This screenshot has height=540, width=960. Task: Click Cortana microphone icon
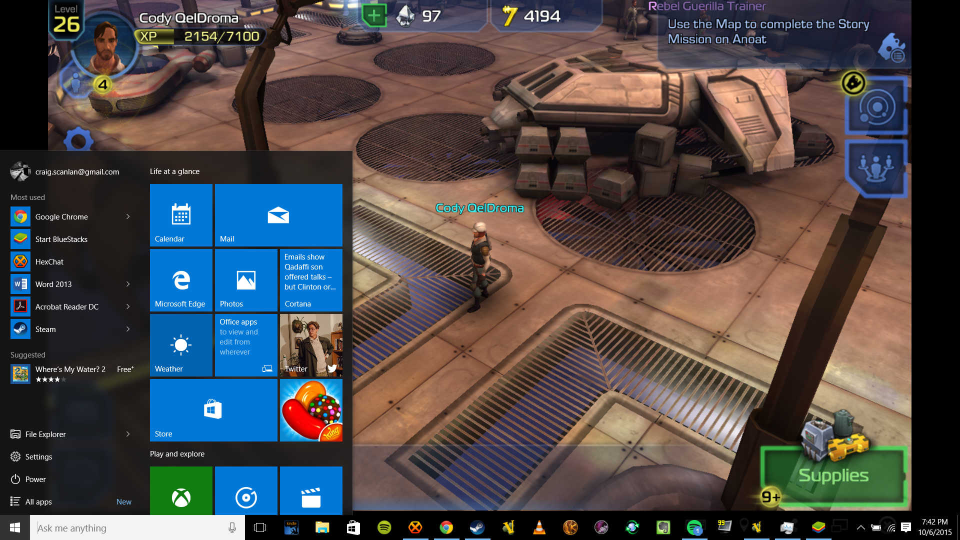(232, 527)
